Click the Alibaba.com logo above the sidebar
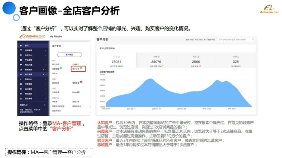The image size is (282, 158). [32, 37]
